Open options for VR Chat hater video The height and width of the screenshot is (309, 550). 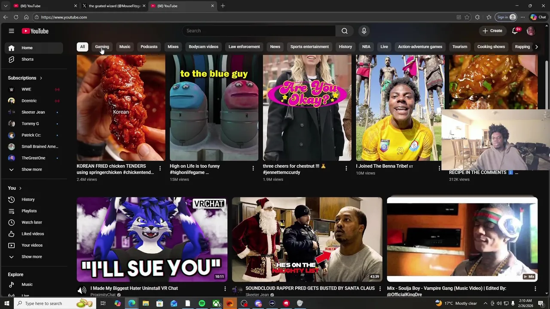(x=225, y=289)
